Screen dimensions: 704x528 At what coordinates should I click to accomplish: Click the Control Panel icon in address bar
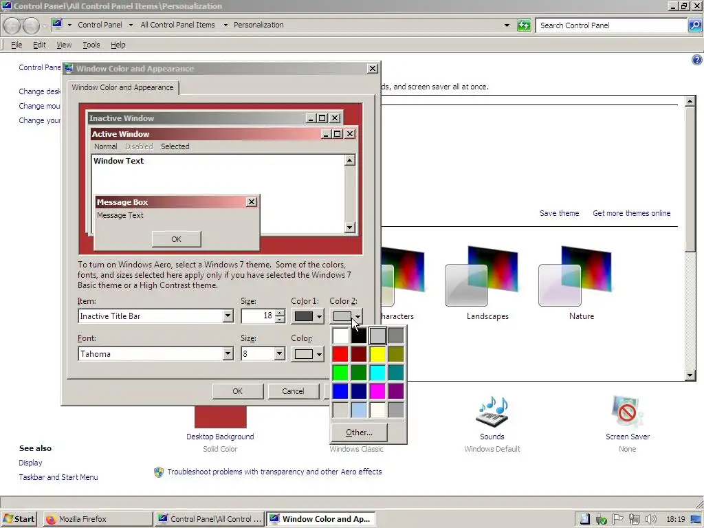[x=57, y=24]
